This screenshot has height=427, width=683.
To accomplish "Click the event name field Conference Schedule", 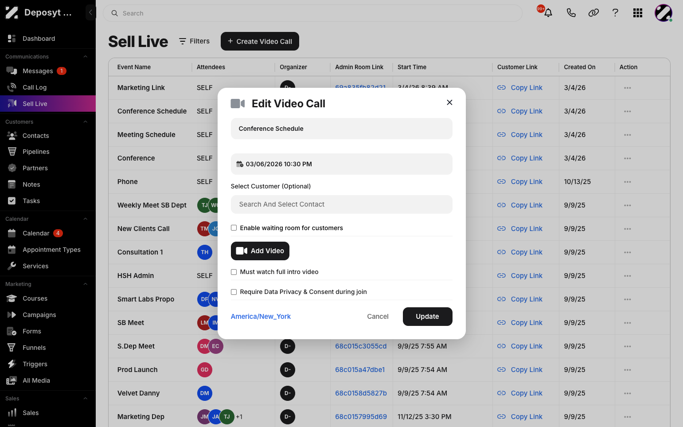I will pyautogui.click(x=341, y=129).
